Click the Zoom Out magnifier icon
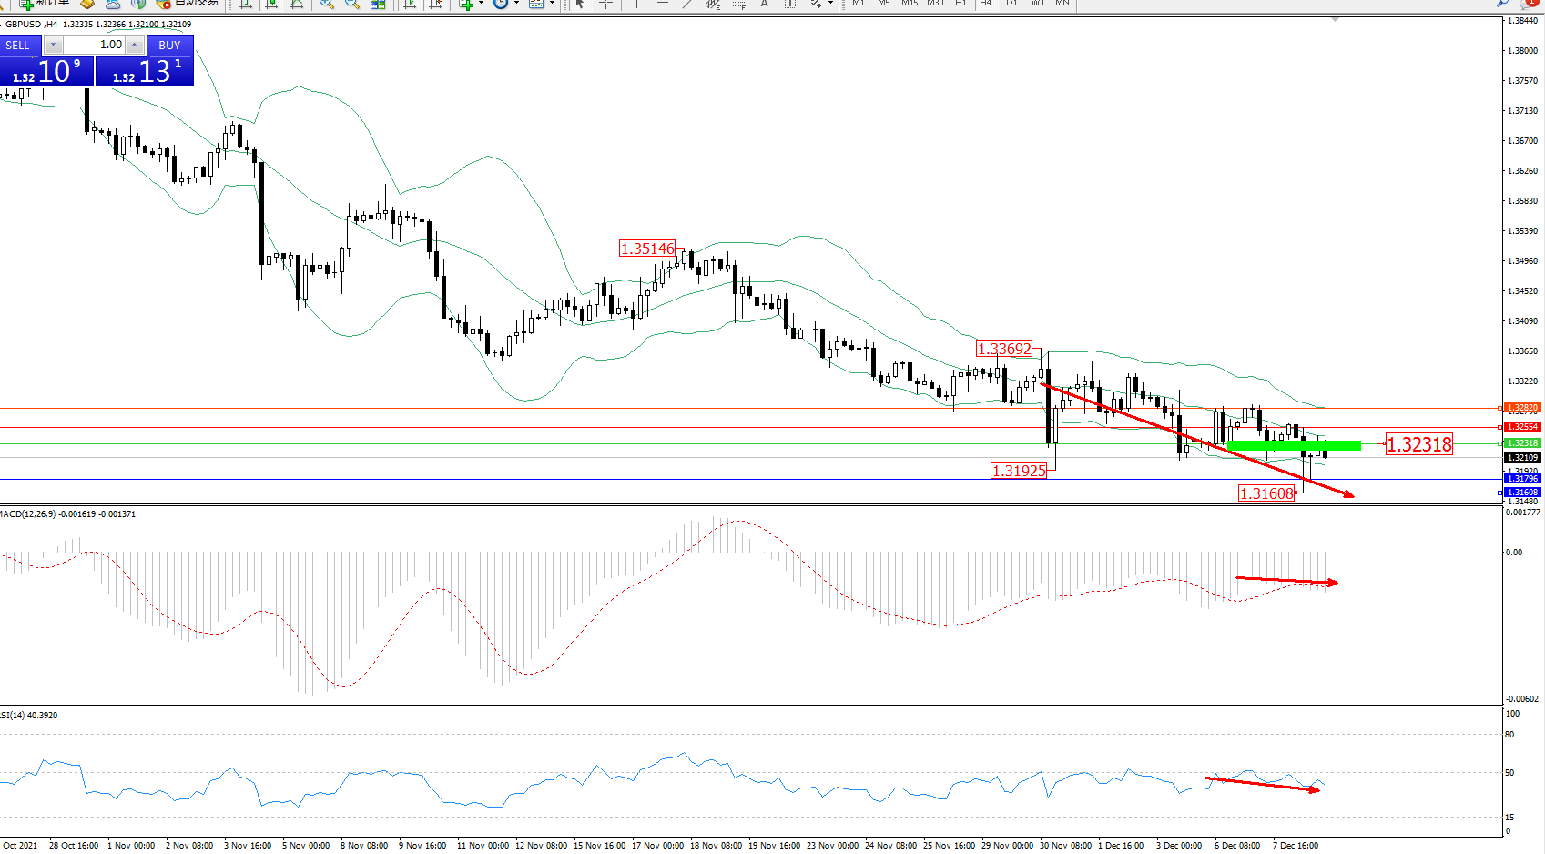The image size is (1545, 854). (x=351, y=4)
